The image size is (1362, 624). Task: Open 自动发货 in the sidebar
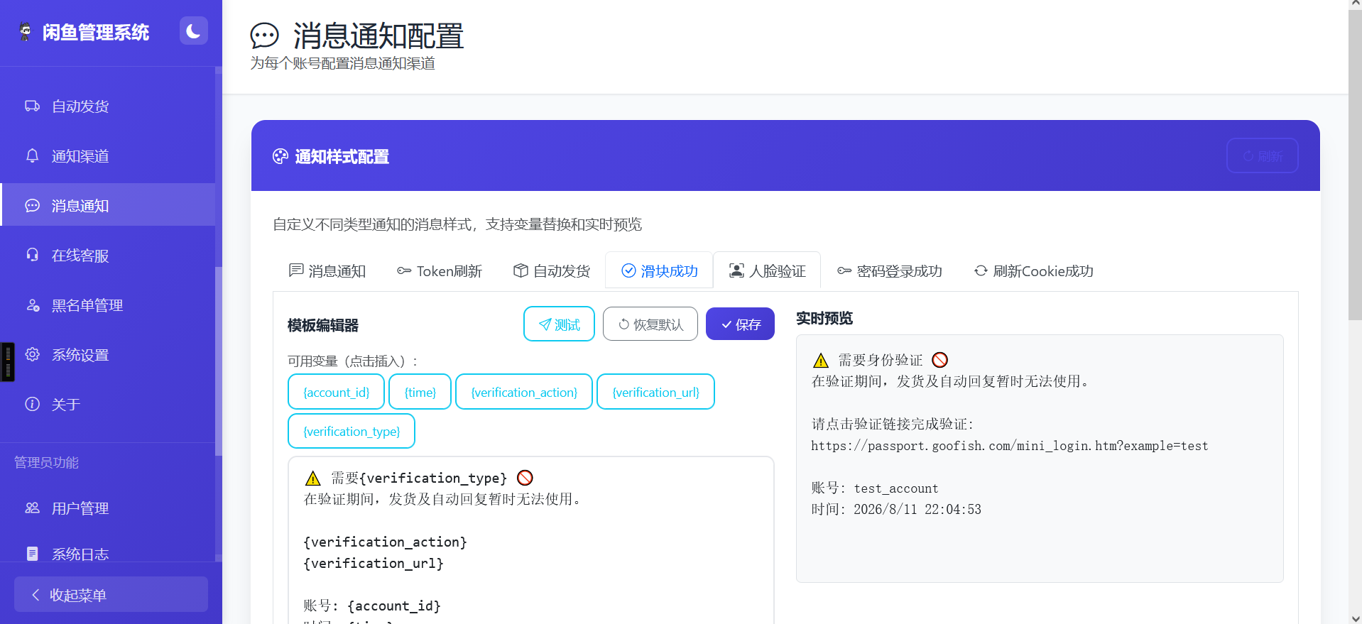point(108,106)
